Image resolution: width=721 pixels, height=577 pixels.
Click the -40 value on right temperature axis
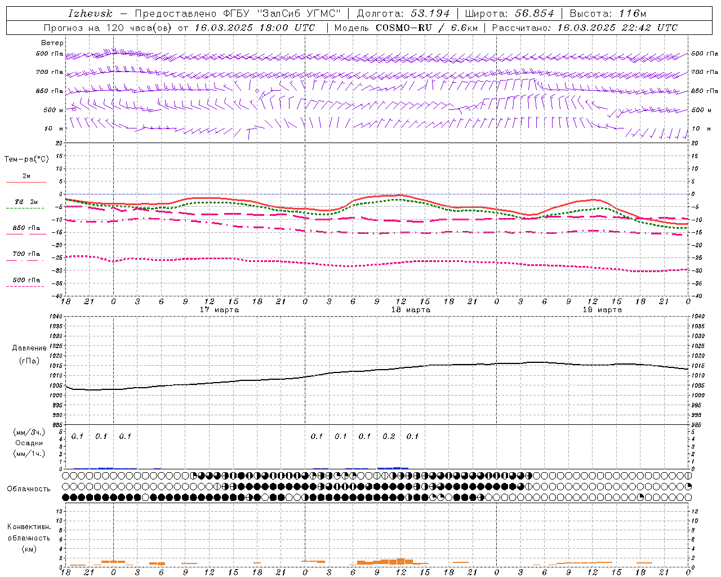[697, 296]
